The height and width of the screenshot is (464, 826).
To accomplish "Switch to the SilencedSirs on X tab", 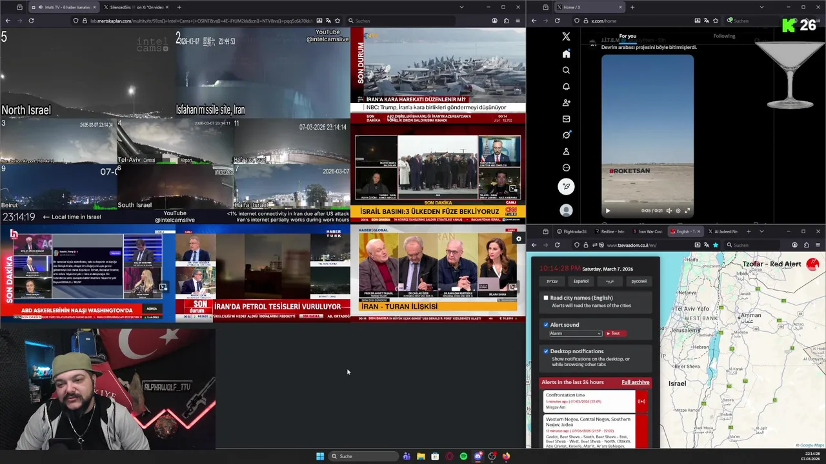I will pos(135,7).
